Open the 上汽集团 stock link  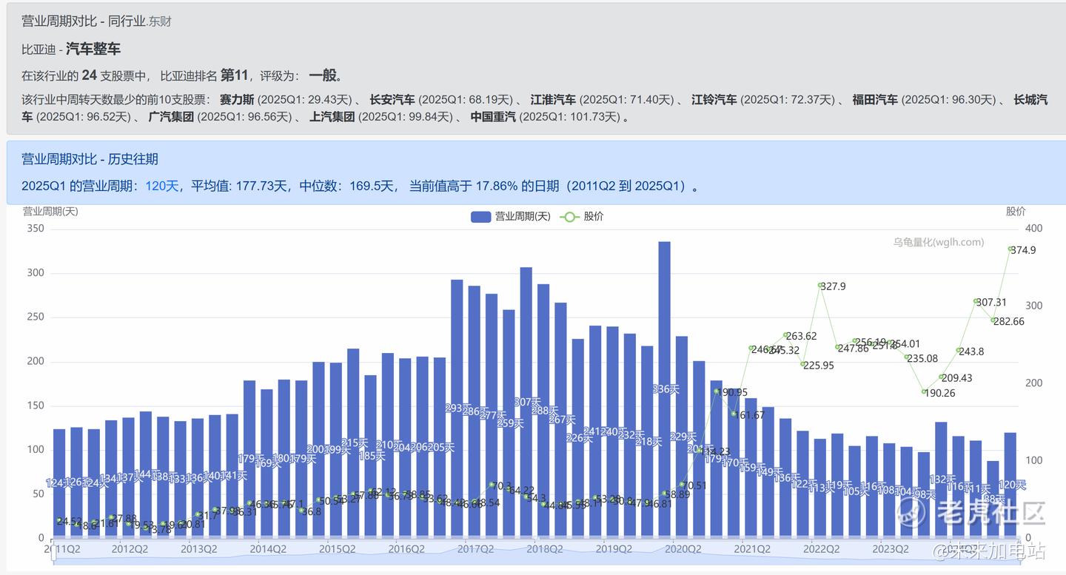click(332, 116)
